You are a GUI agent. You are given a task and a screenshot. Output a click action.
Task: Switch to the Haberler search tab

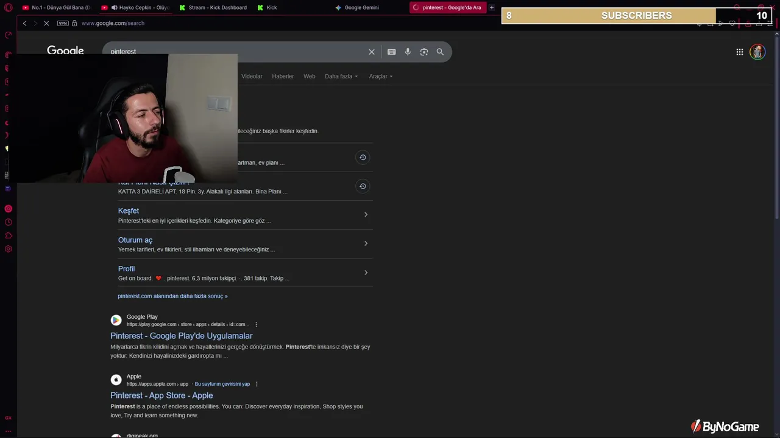(283, 76)
